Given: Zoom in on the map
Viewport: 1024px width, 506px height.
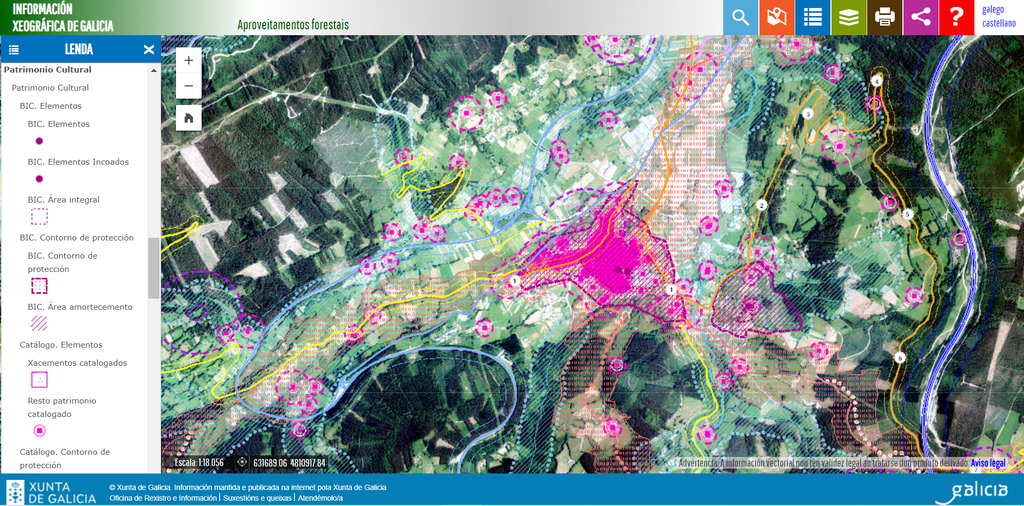Looking at the screenshot, I should pyautogui.click(x=189, y=60).
